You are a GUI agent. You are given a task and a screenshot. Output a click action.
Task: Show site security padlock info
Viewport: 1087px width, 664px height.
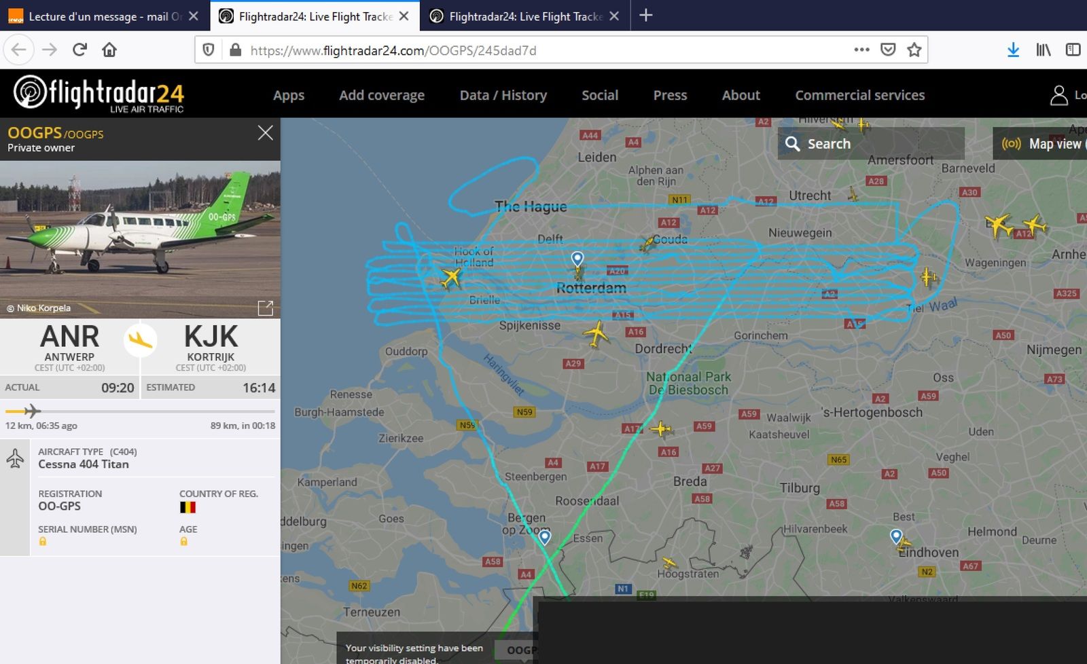[235, 50]
